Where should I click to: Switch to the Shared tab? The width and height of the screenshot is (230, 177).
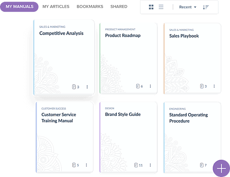pyautogui.click(x=119, y=7)
